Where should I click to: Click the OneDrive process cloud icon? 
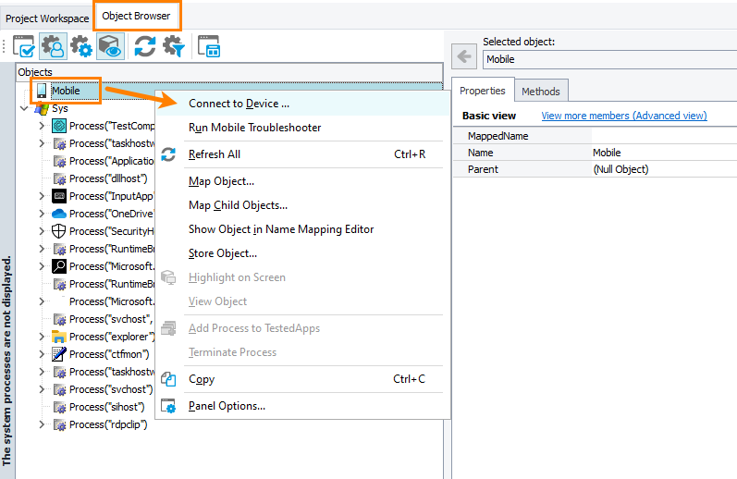click(x=59, y=214)
